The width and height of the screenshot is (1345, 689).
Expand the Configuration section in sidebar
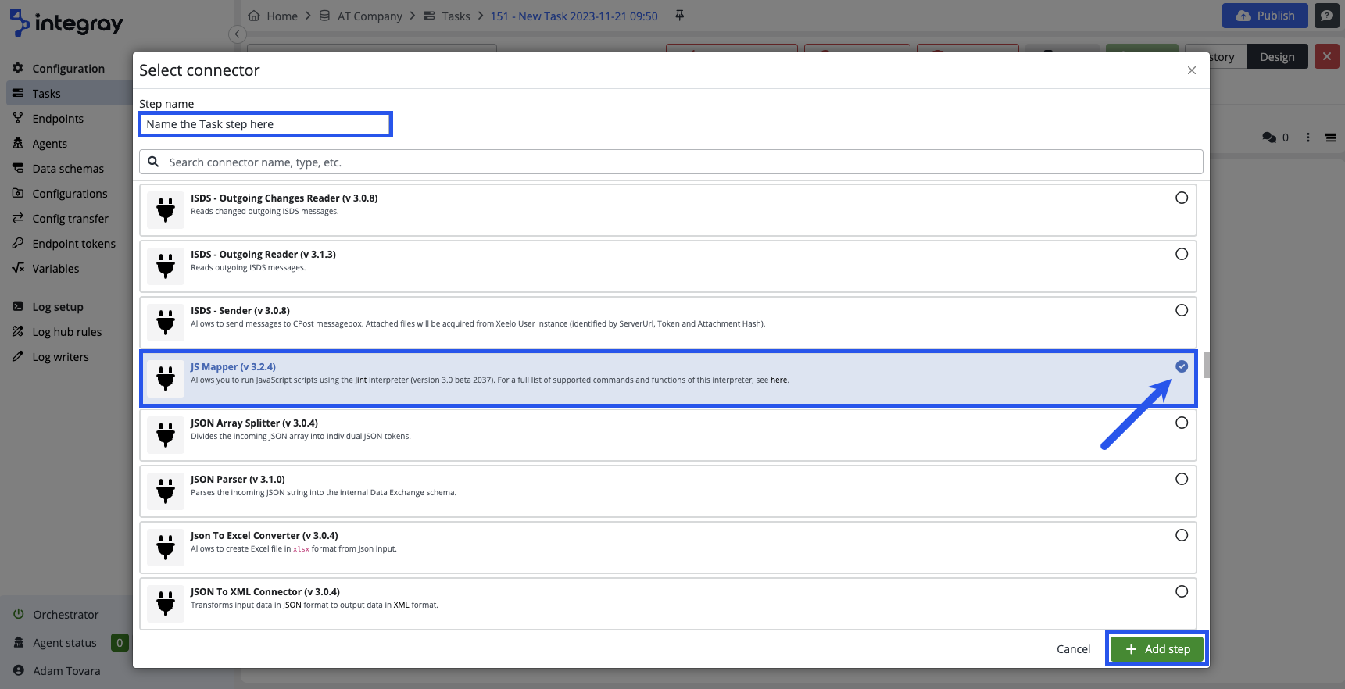coord(68,69)
